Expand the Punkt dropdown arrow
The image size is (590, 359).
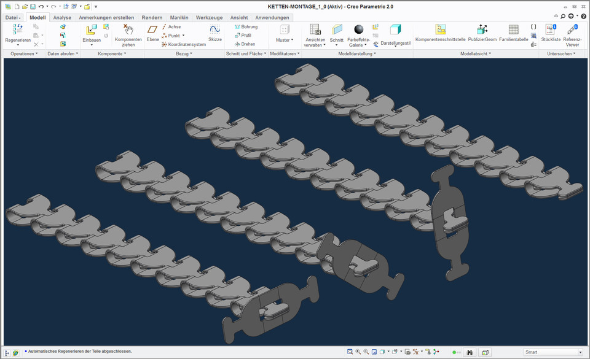point(183,36)
